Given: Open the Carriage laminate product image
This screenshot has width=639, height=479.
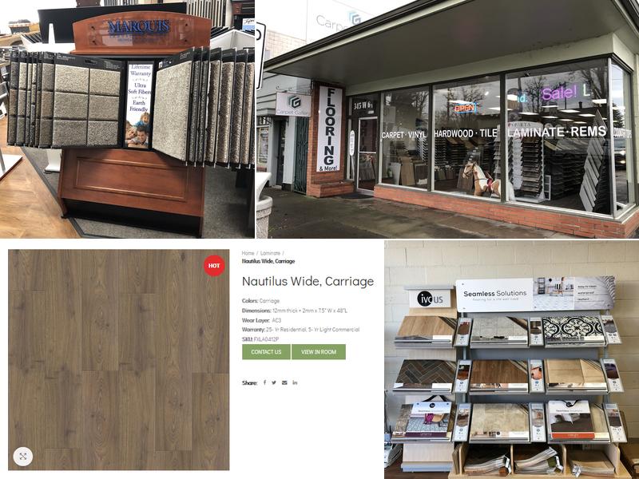Looking at the screenshot, I should (x=118, y=360).
